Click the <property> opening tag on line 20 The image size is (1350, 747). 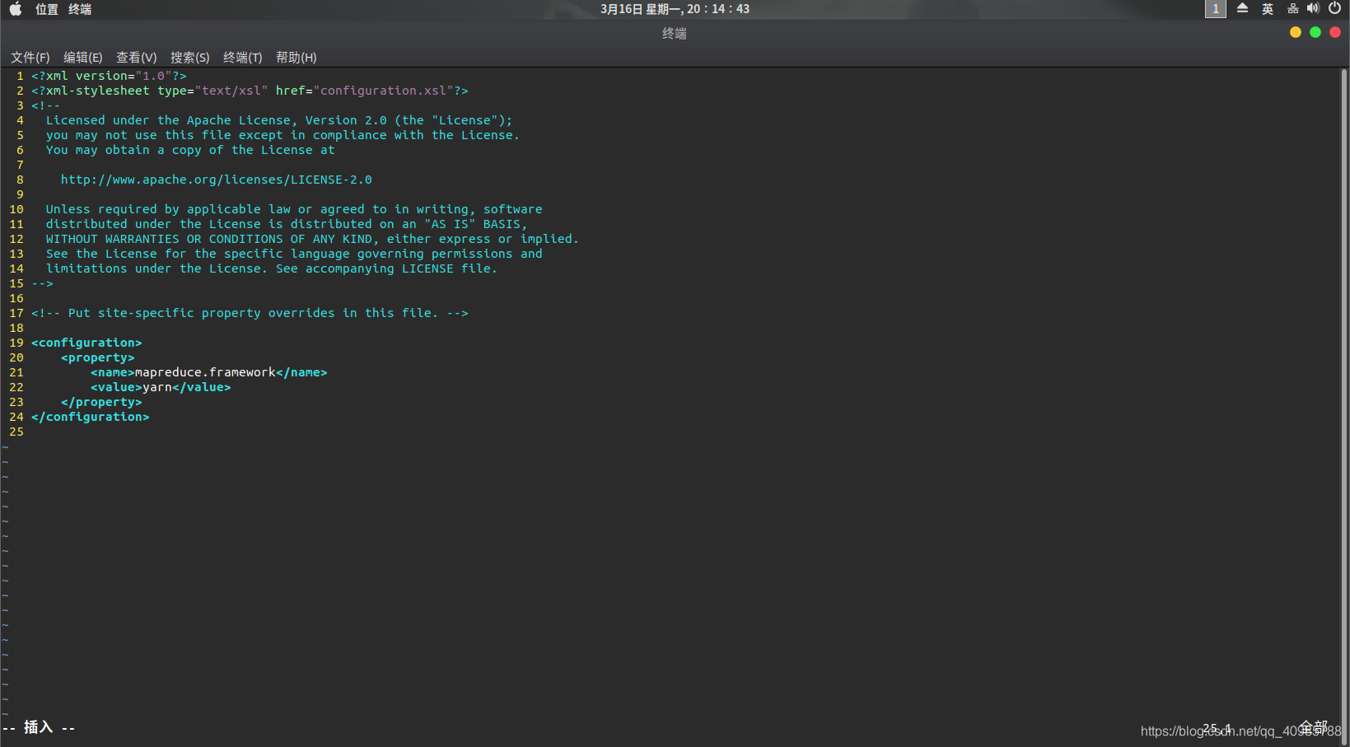tap(97, 357)
